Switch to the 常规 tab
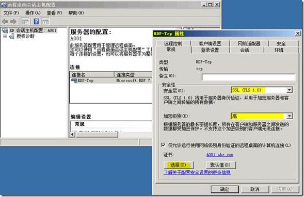Viewport: 304px width, 197px height. tap(171, 50)
